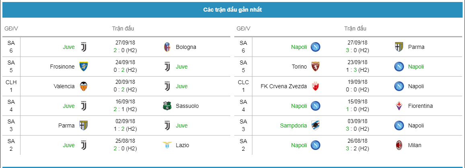This screenshot has width=465, height=168.
Task: Click the left table Trận đấu column header
Action: 123,29
